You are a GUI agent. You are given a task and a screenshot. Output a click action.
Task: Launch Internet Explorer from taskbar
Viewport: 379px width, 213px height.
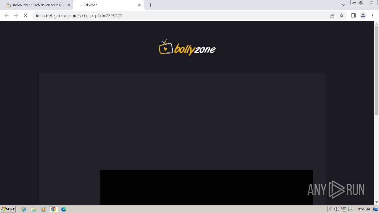tap(24, 209)
